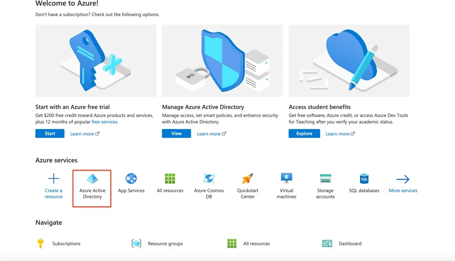Click the Azure Cosmos DB label
This screenshot has width=455, height=261.
click(209, 194)
